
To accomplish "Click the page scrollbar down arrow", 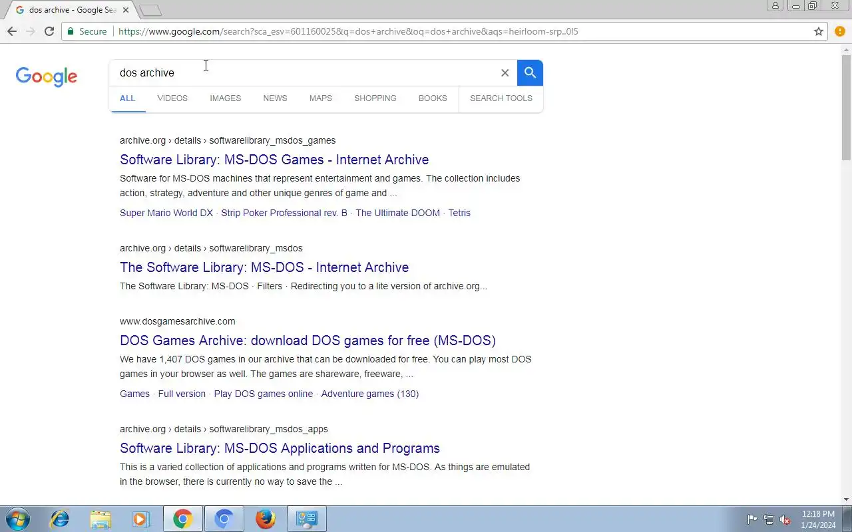I will coord(846,499).
